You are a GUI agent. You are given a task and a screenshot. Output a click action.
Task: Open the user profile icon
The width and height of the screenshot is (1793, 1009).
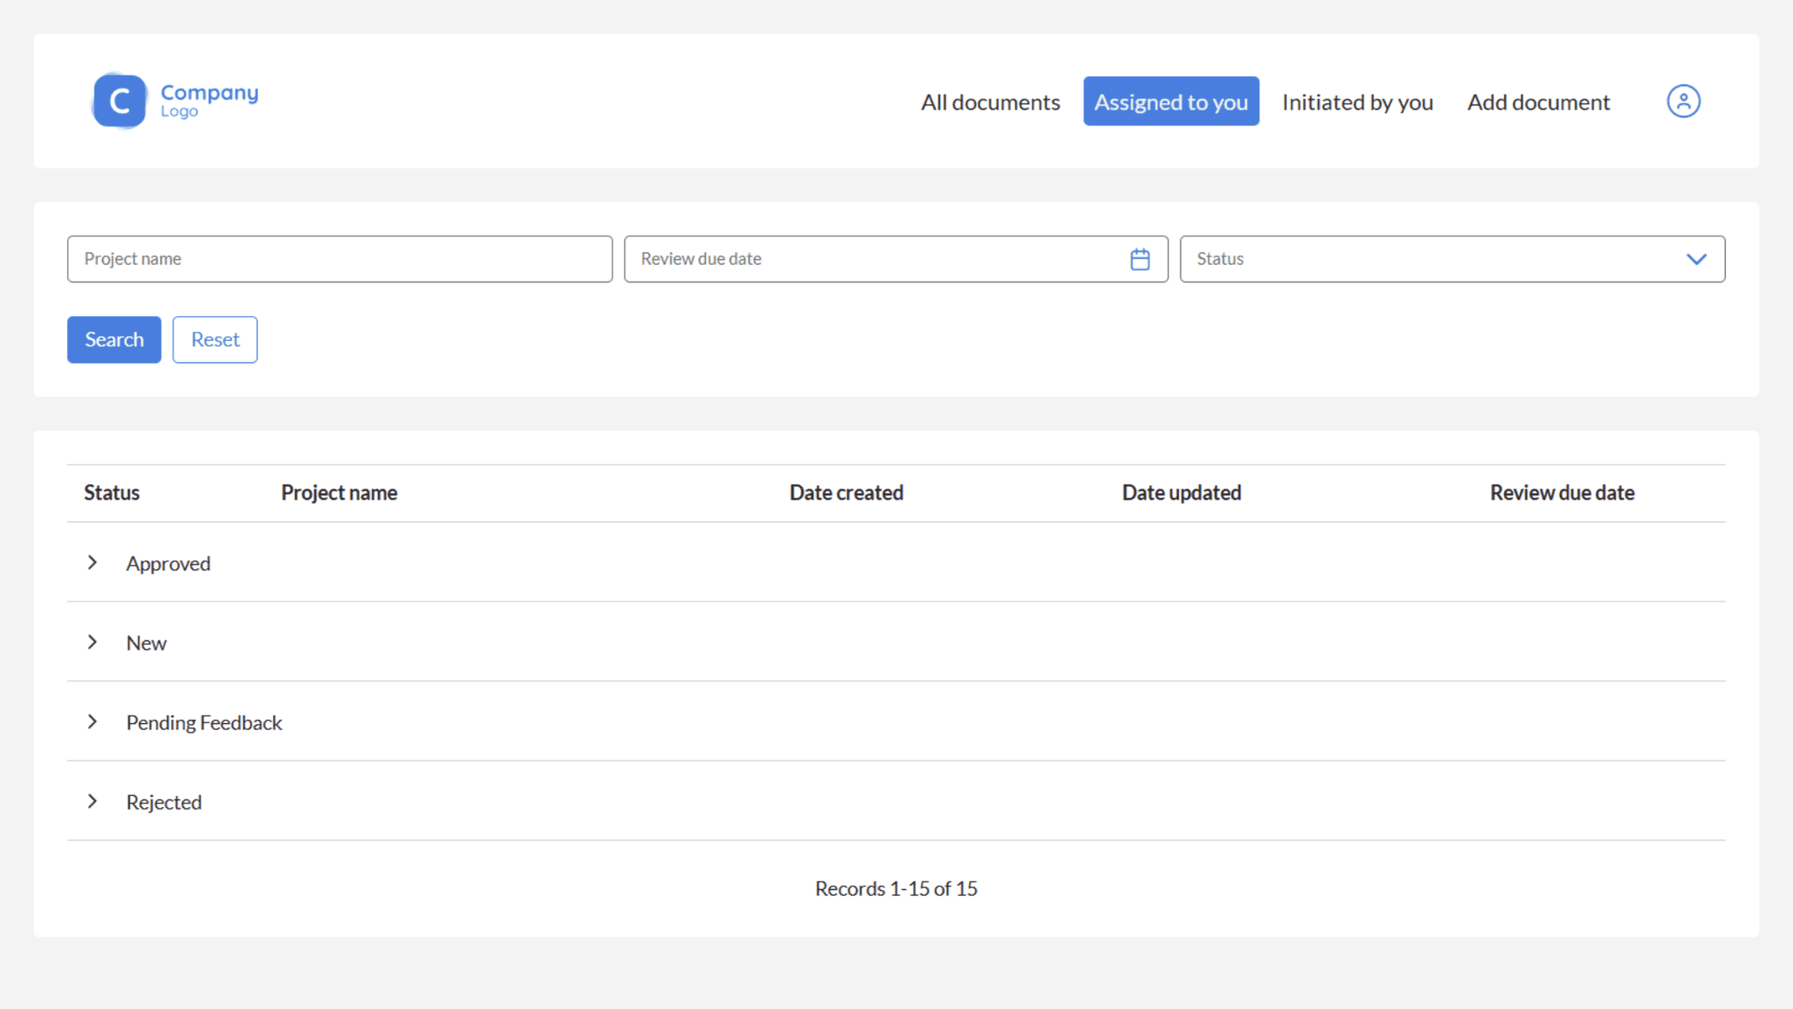(1682, 101)
